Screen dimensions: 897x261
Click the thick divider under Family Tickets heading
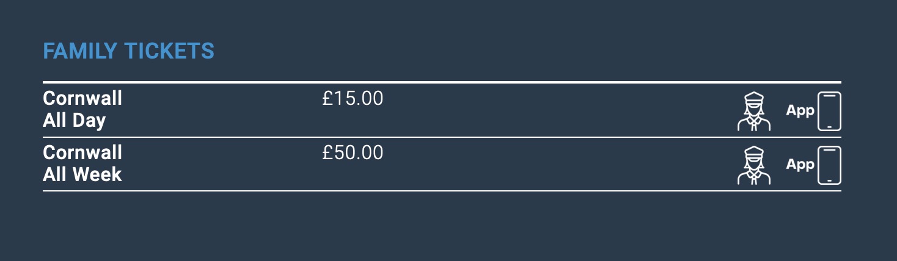(x=442, y=82)
